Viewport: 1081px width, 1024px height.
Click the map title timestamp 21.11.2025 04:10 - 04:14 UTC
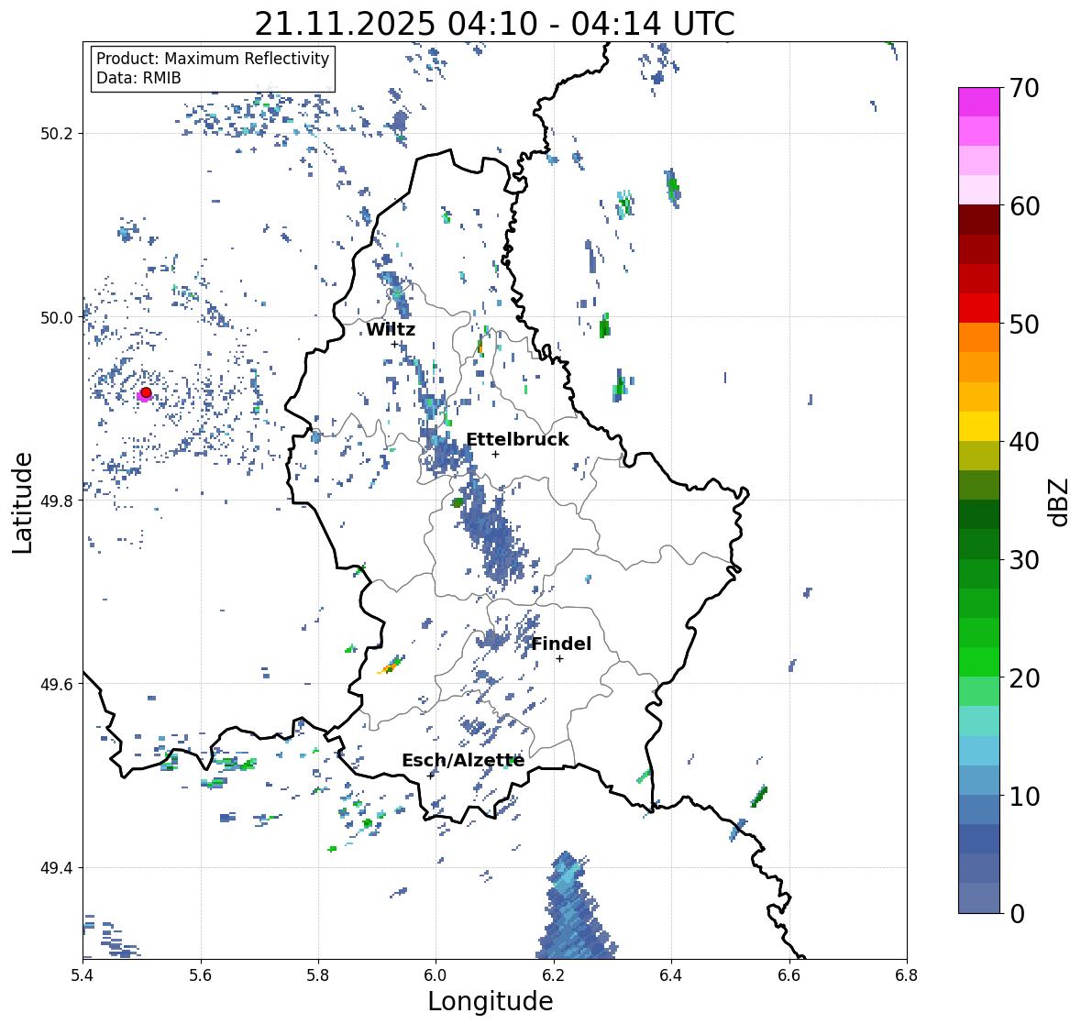494,24
